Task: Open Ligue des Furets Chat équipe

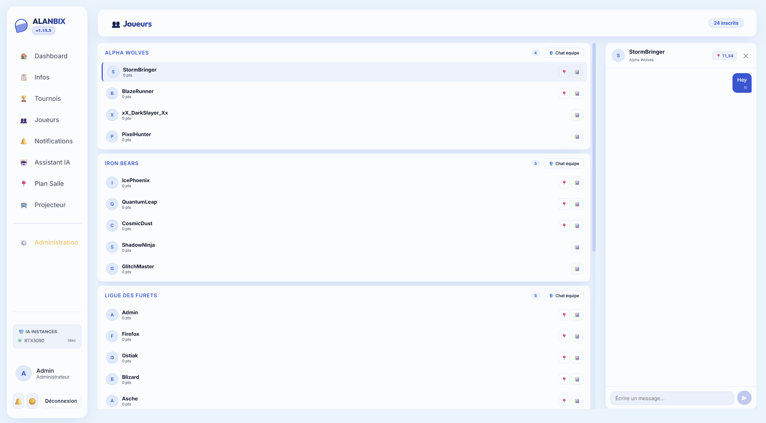Action: pos(564,296)
